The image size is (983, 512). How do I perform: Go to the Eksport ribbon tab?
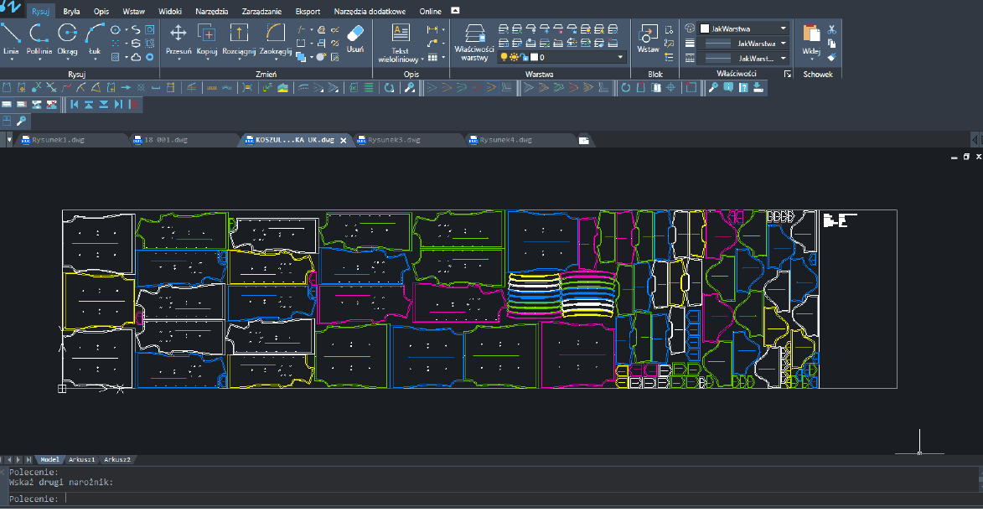(x=308, y=11)
